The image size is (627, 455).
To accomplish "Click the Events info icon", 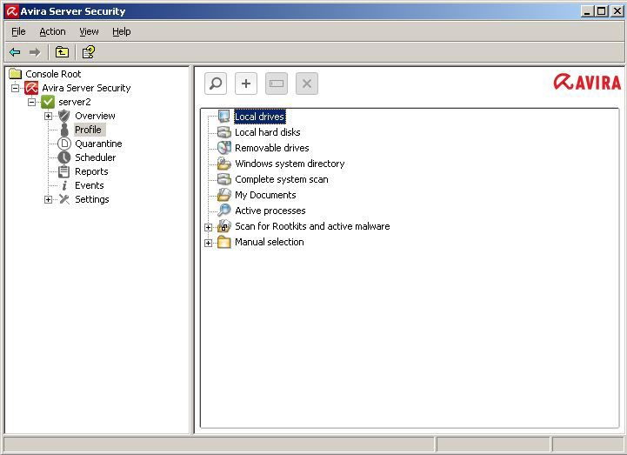I will 64,185.
